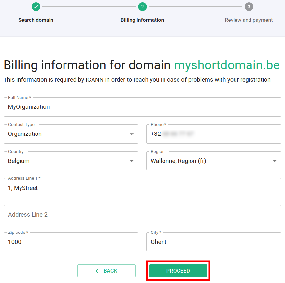Click the step 2 circle indicator

[142, 7]
